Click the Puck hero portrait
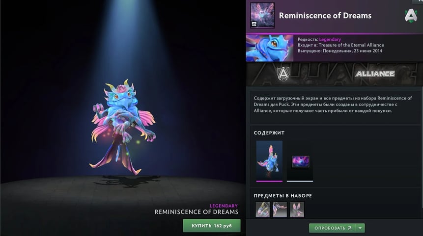 pos(270,48)
